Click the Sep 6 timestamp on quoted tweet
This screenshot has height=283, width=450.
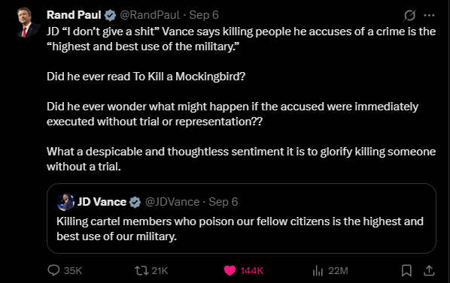[223, 202]
